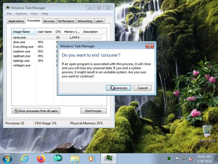
Task: Open the teal swirl browser taskbar icon
Action: click(x=58, y=159)
